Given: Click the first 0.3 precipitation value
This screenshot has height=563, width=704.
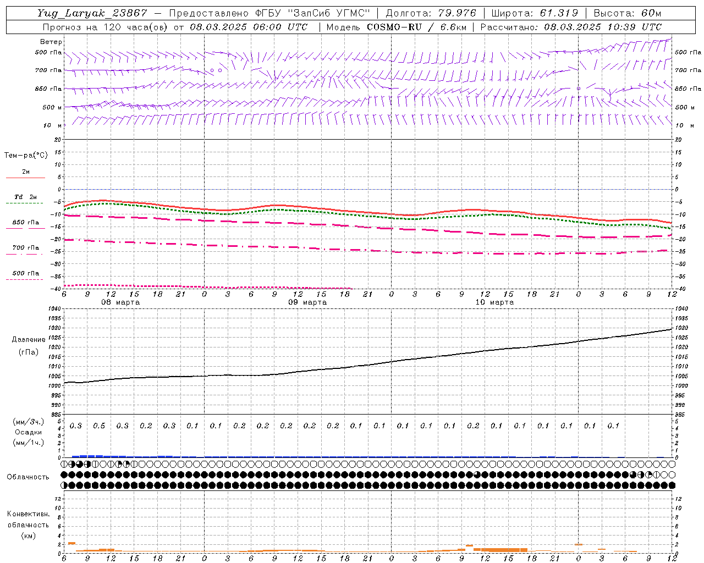Looking at the screenshot, I should pyautogui.click(x=76, y=426).
